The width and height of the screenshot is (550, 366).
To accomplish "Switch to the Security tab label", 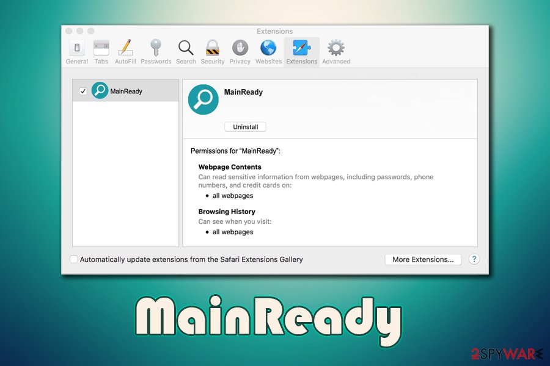I will [213, 61].
